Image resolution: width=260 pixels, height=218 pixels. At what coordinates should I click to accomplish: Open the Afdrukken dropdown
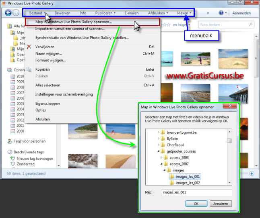coord(158,13)
